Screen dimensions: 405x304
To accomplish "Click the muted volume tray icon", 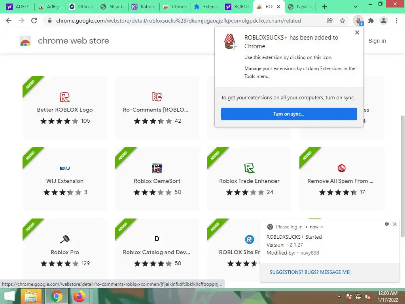I will (x=368, y=296).
